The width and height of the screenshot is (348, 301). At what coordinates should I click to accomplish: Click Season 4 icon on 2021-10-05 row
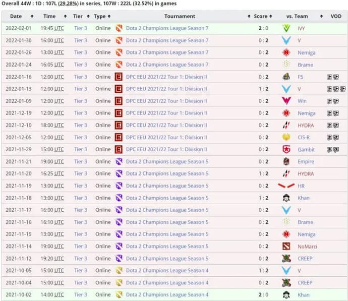click(119, 270)
